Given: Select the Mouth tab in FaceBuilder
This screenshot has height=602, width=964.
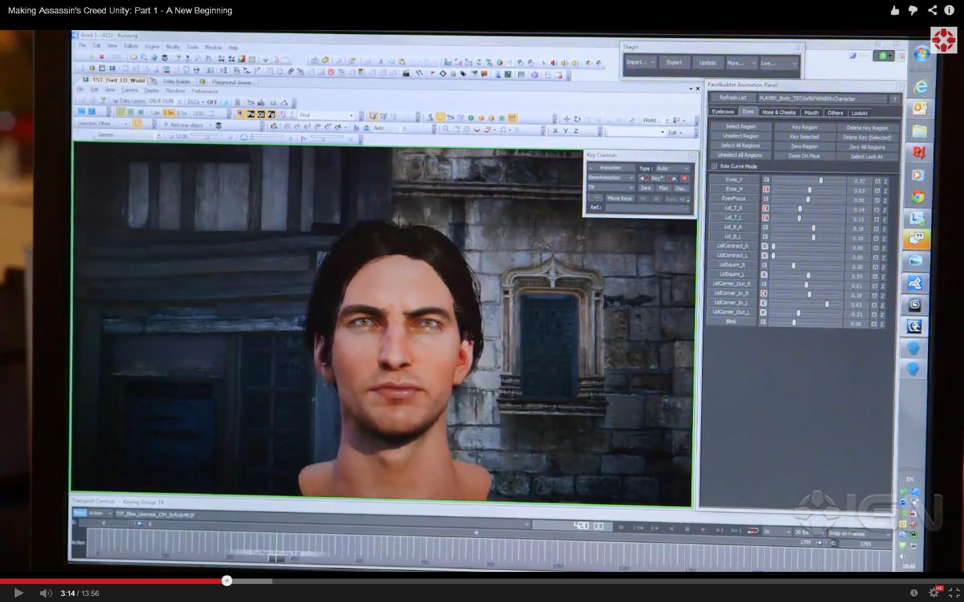Looking at the screenshot, I should pos(811,112).
